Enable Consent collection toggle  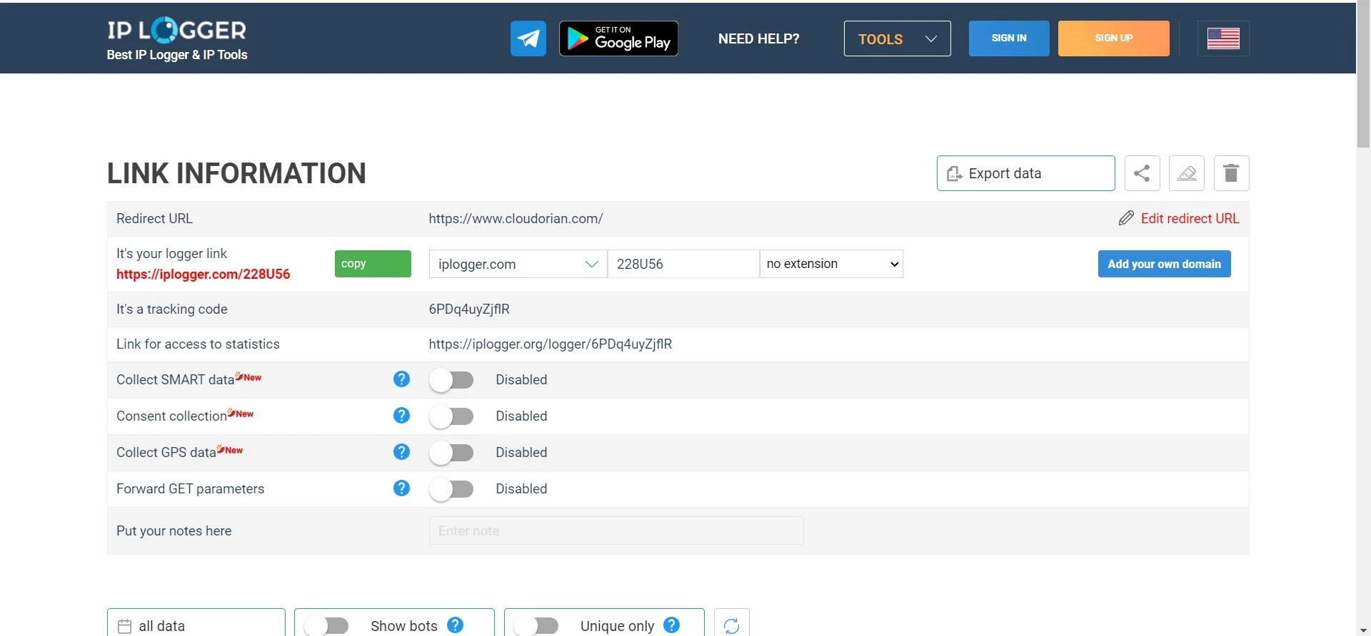coord(451,416)
